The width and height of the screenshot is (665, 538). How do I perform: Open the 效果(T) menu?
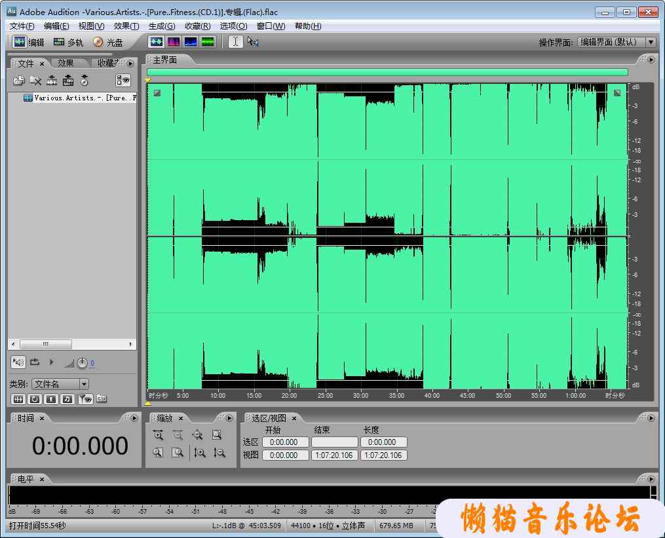126,26
